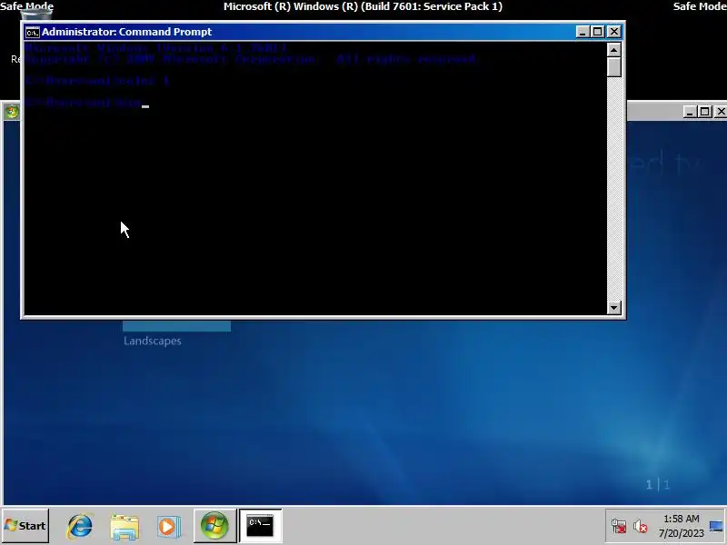Screen dimensions: 727x545
Task: Open the Start menu
Action: 25,526
